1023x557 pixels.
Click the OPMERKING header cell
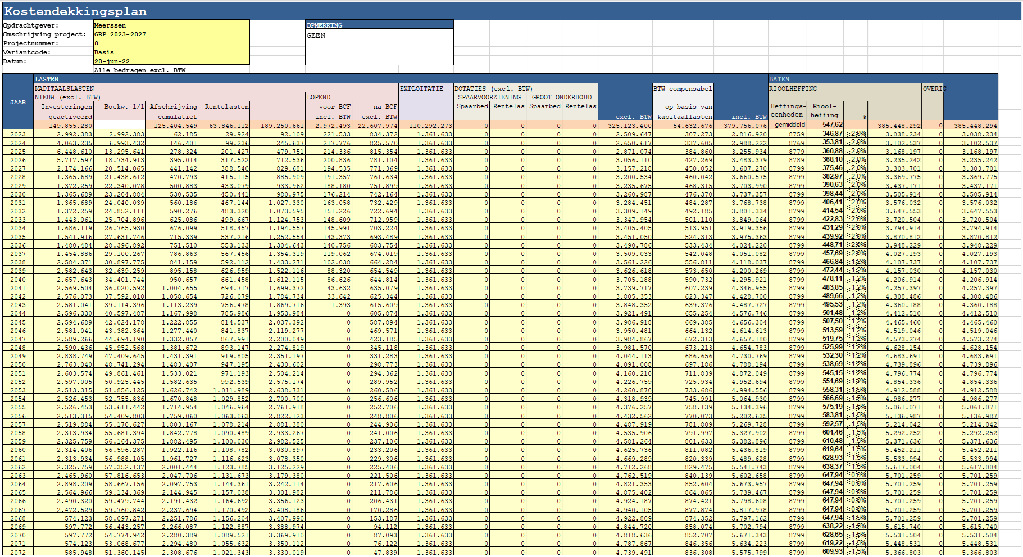point(379,25)
